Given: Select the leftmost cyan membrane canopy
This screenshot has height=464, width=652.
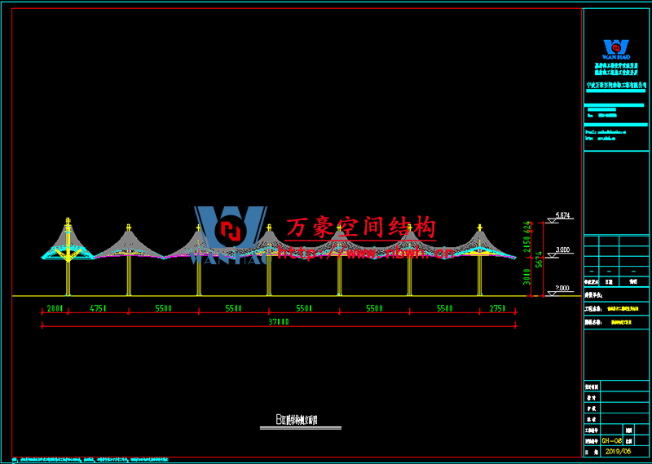Looking at the screenshot, I should coord(68,245).
